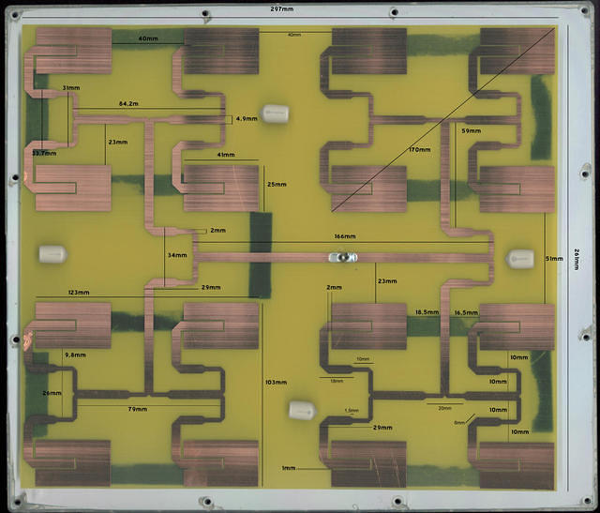Click the metal feed connector at center
600x513 pixels.
click(343, 257)
